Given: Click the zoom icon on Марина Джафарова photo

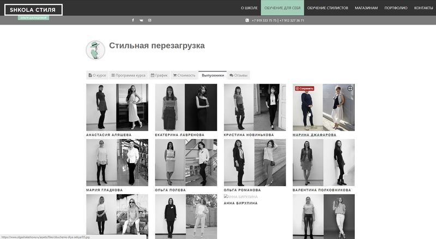Looking at the screenshot, I should coord(350,88).
